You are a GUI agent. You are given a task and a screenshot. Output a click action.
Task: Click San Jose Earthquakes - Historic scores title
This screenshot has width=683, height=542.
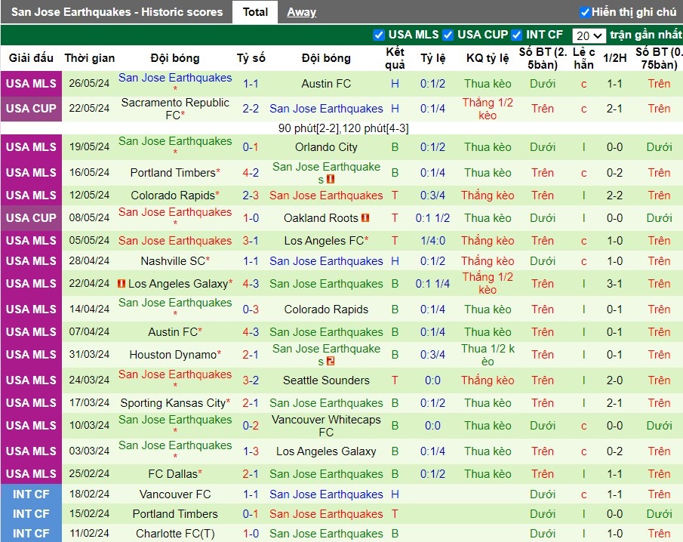pyautogui.click(x=117, y=12)
